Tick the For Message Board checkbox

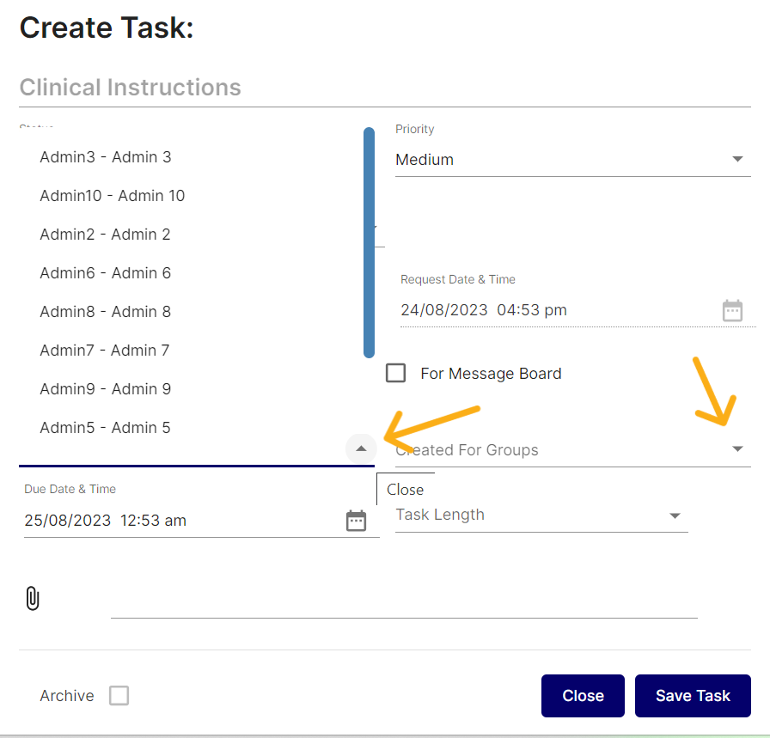point(396,374)
